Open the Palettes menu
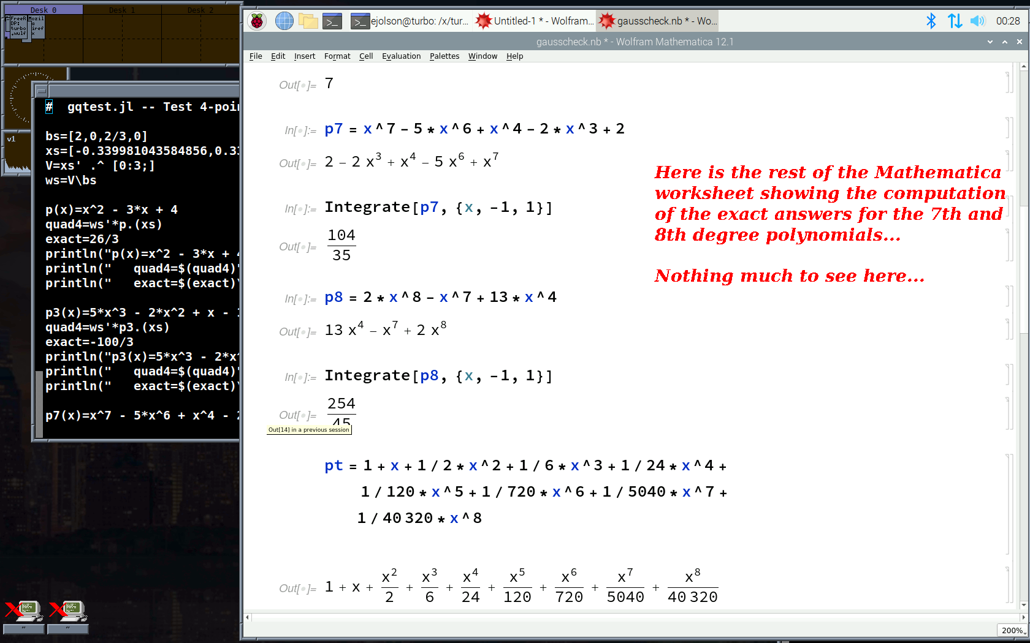 444,56
